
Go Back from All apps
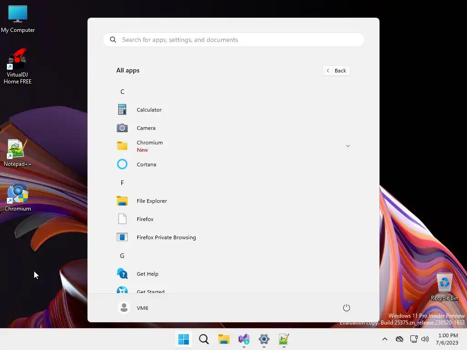(336, 71)
